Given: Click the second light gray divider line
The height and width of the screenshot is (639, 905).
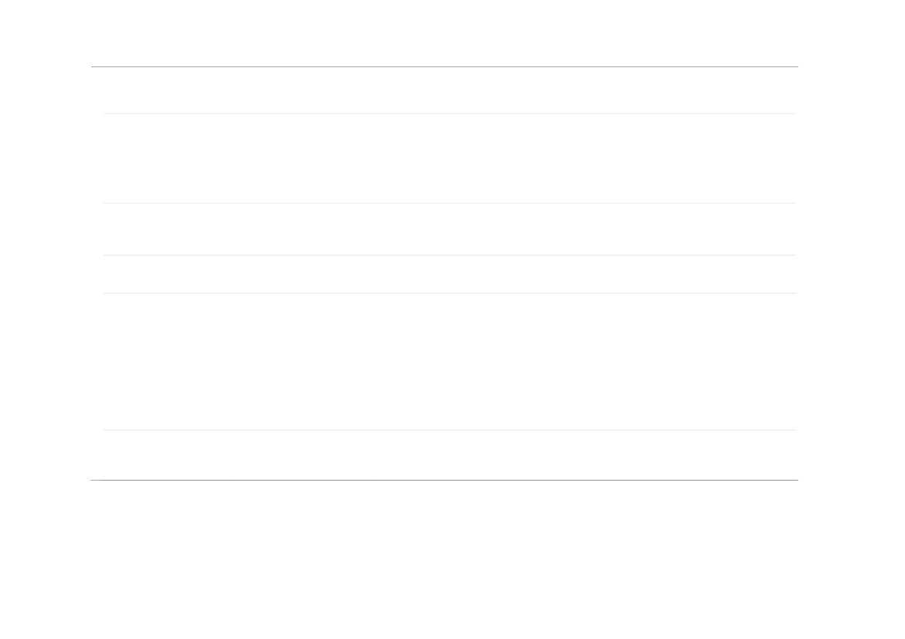Looking at the screenshot, I should click(449, 203).
